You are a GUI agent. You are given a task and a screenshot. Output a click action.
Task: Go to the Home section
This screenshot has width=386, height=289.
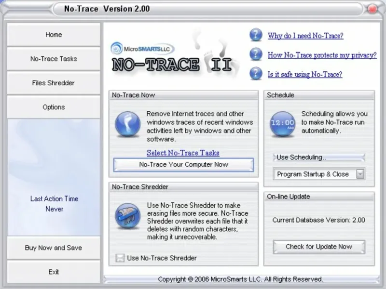tap(54, 35)
